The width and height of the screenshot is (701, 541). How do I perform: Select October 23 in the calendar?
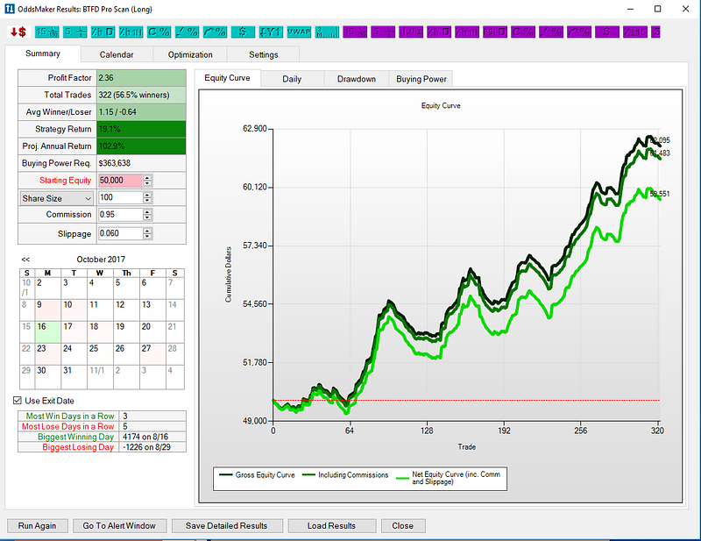47,354
